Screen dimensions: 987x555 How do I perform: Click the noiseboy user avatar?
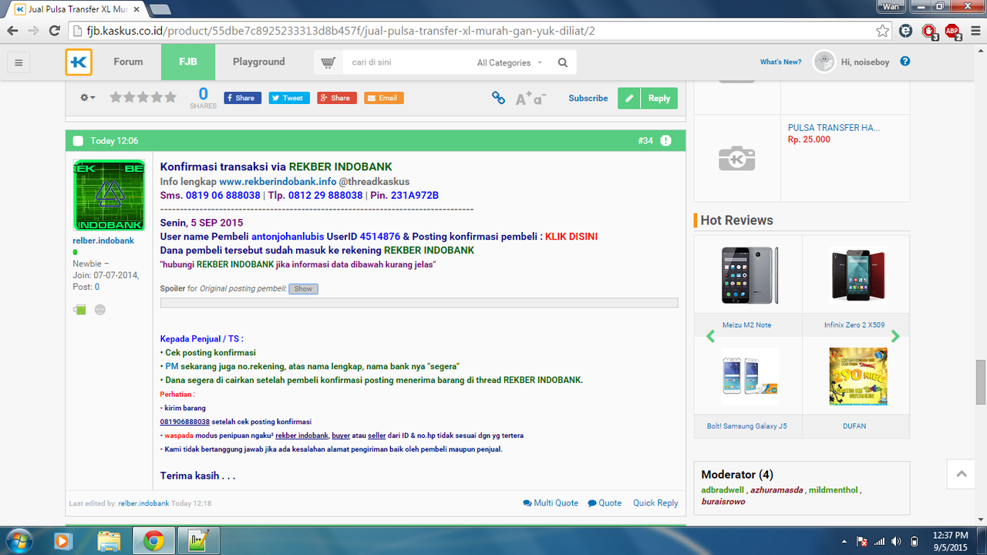[824, 62]
